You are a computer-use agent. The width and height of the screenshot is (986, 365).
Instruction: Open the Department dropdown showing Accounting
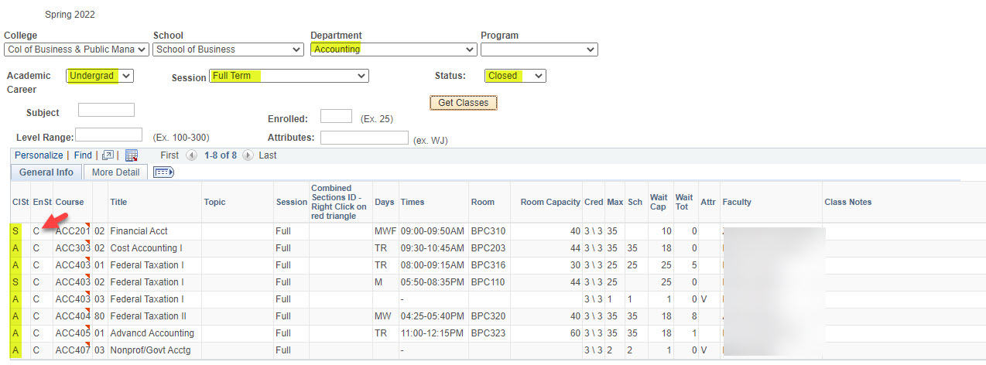pos(393,49)
